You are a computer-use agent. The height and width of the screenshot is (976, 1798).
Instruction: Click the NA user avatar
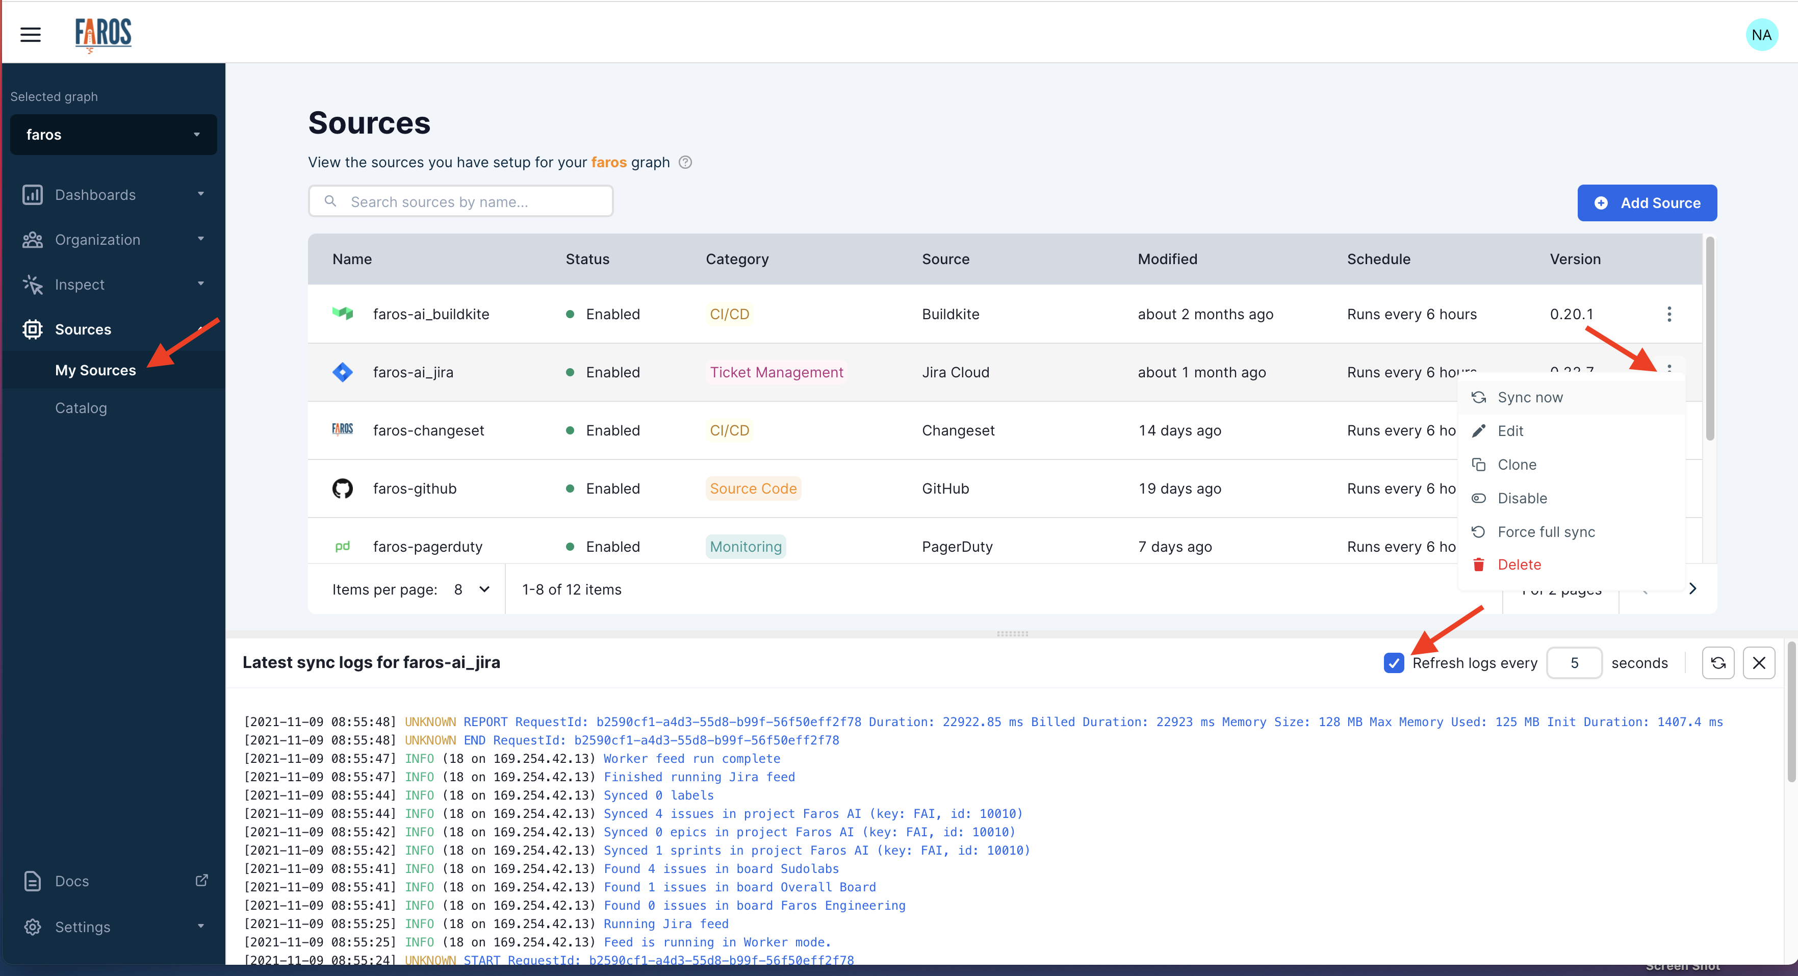[1760, 34]
